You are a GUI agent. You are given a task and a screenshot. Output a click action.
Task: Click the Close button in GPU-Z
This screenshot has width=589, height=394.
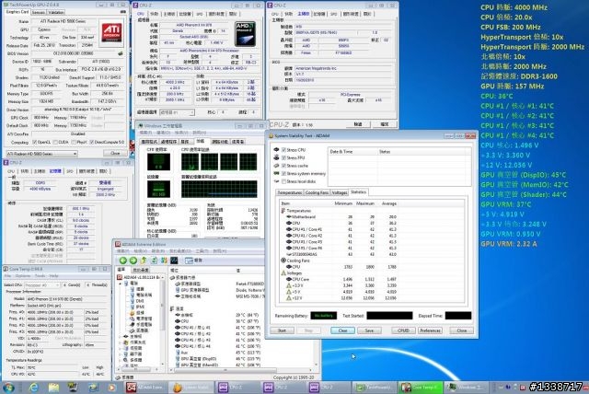[x=115, y=153]
